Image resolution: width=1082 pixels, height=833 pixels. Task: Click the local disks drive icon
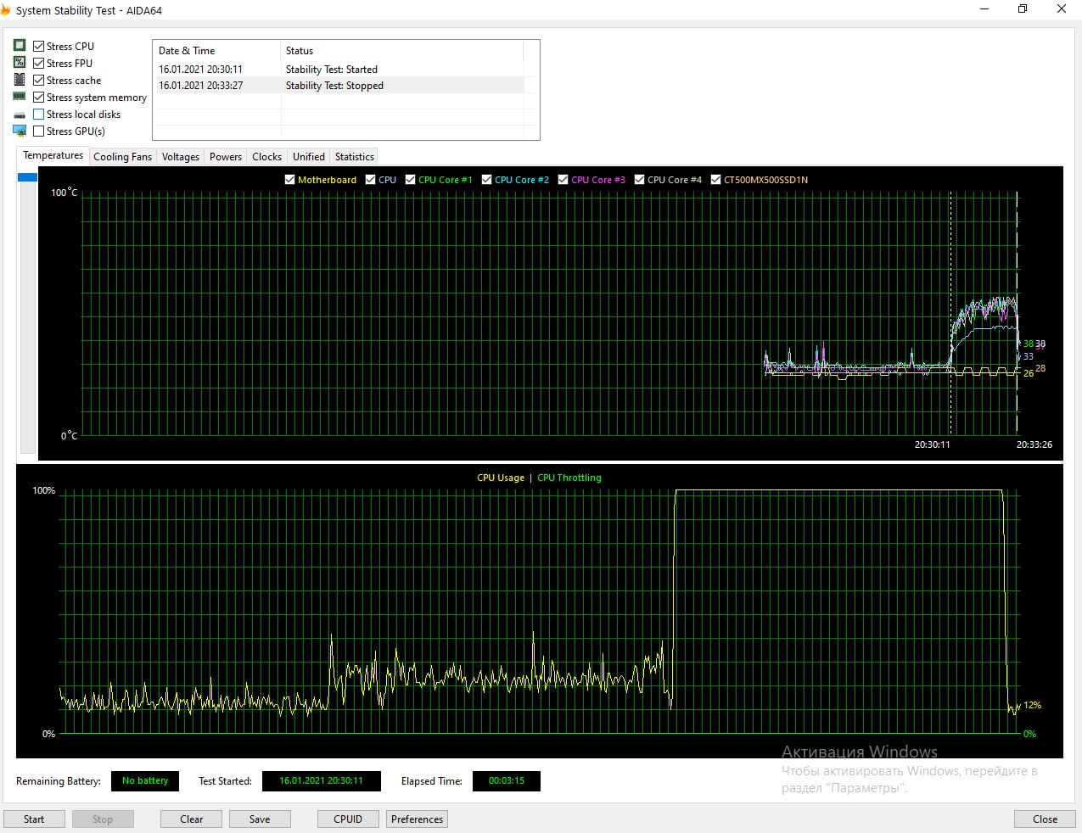20,115
